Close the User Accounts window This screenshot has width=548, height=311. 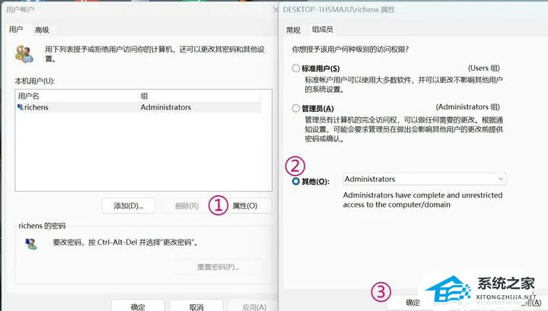(276, 10)
